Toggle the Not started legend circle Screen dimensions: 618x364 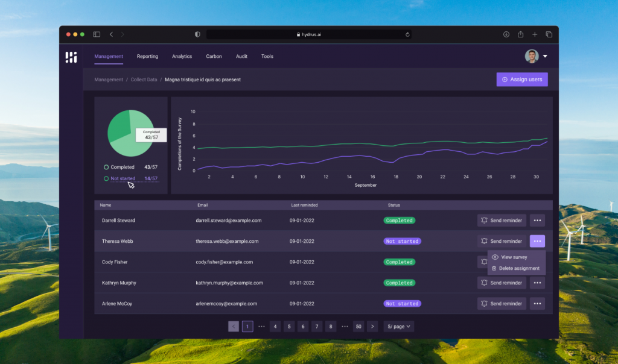tap(106, 178)
